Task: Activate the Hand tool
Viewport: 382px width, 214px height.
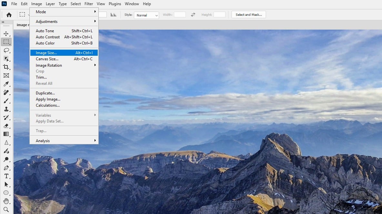Action: pyautogui.click(x=6, y=201)
